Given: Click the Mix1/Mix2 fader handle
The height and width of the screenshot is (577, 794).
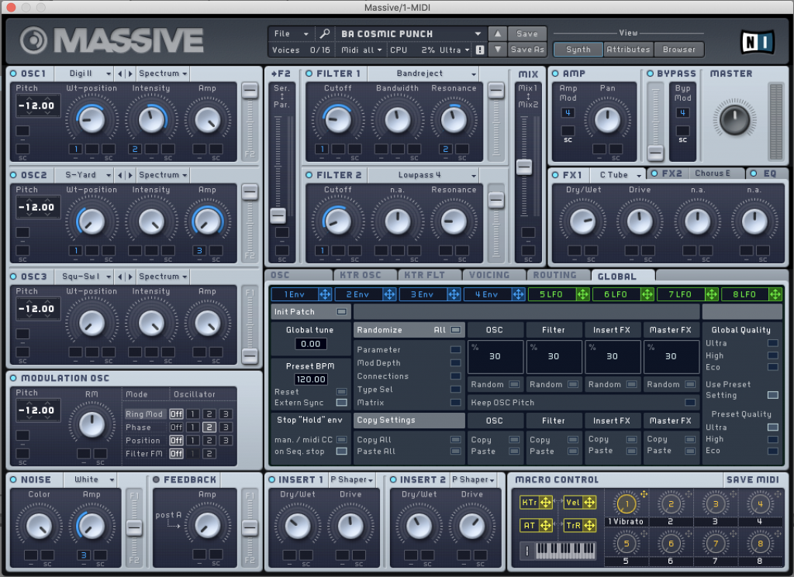Looking at the screenshot, I should (x=525, y=167).
